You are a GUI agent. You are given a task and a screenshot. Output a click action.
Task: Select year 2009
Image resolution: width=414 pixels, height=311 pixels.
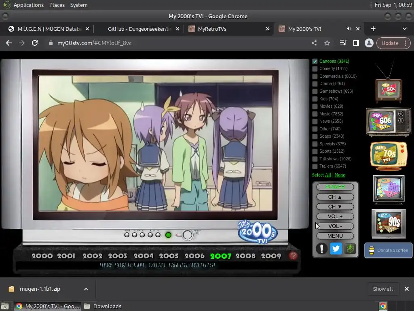[271, 256]
